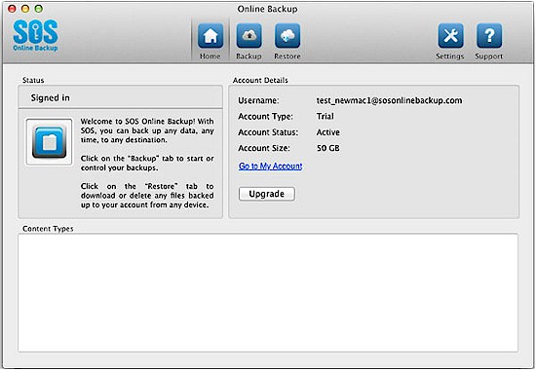The width and height of the screenshot is (536, 370).
Task: Click the blue folder icon in Status panel
Action: coord(50,142)
